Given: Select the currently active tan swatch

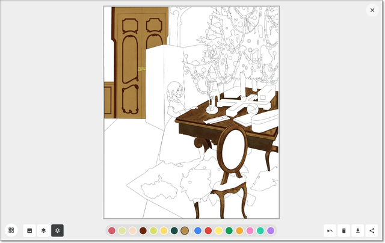Looking at the screenshot, I should pos(185,231).
